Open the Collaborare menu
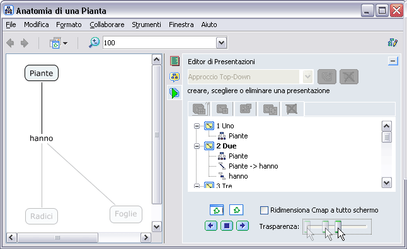Screen dimensions: 407x249 pos(107,25)
